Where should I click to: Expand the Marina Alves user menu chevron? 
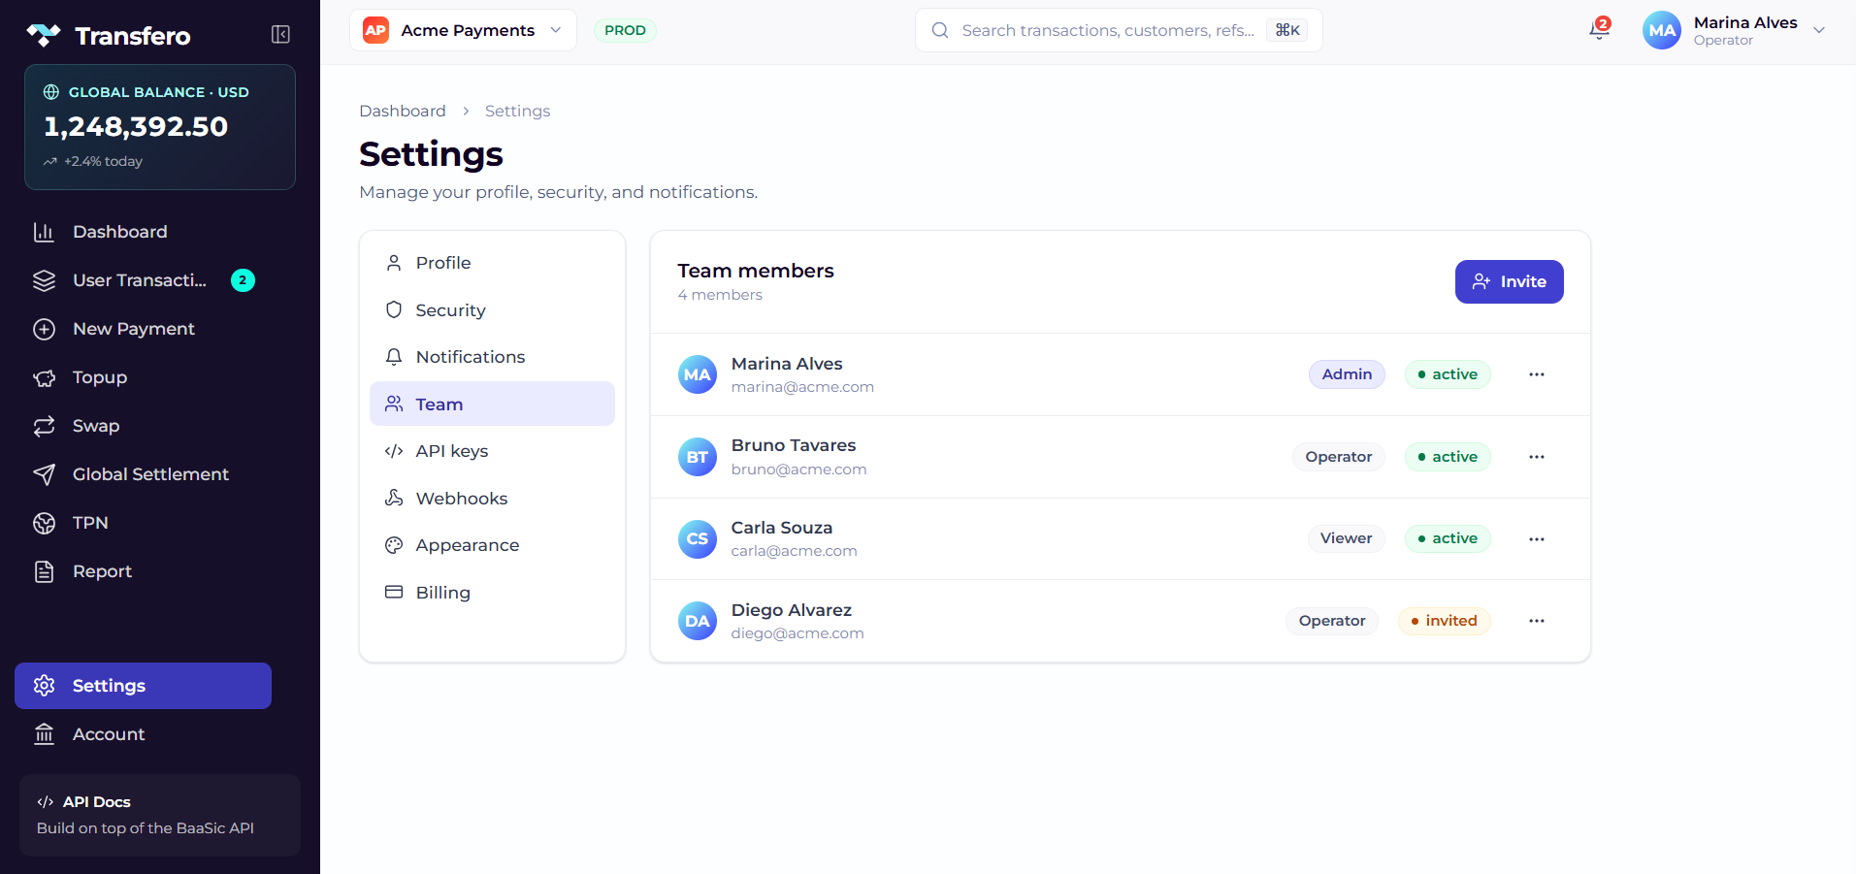coord(1819,30)
